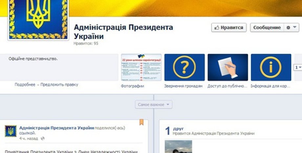The height and width of the screenshot is (153, 302).
Task: Click the friend photo under 1 друг
Action: coord(178,147)
